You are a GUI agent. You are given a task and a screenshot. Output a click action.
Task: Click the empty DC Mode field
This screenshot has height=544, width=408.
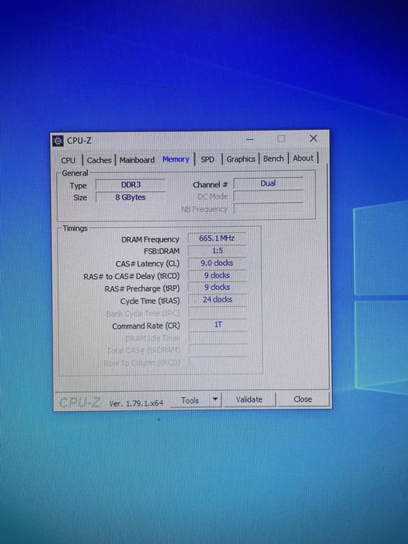click(x=269, y=196)
